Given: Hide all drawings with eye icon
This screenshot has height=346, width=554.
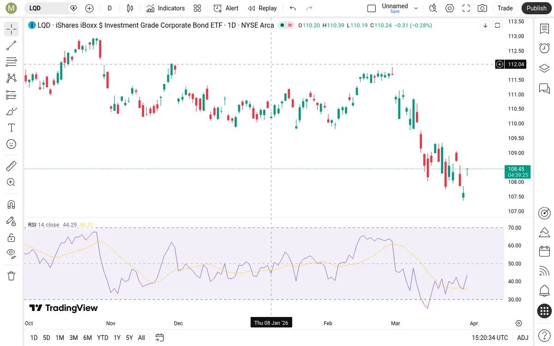Looking at the screenshot, I should coord(12,253).
